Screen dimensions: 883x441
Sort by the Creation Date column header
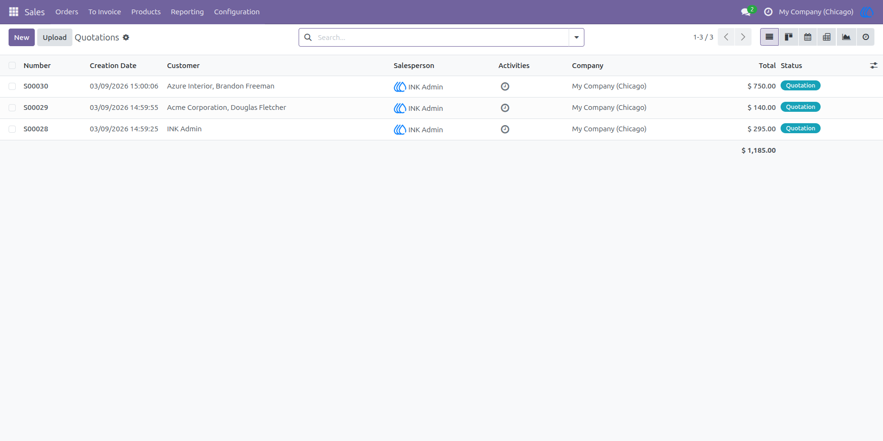pos(113,66)
